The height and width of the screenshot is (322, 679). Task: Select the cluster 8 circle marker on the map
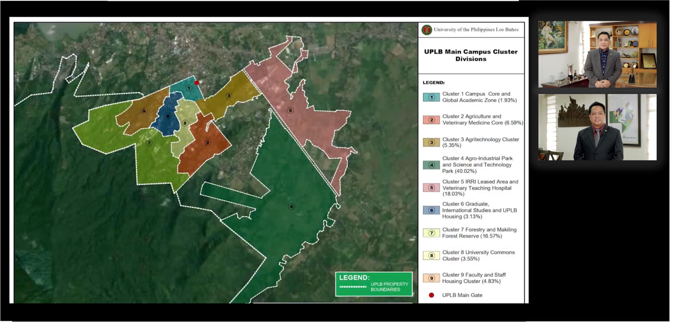185,123
